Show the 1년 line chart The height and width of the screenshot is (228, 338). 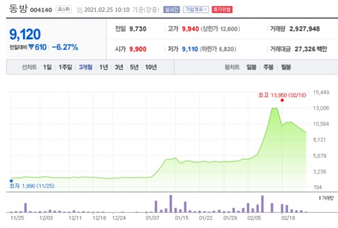point(104,67)
